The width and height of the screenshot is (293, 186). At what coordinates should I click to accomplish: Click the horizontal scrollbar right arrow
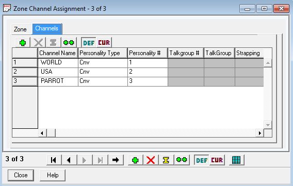coord(260,133)
